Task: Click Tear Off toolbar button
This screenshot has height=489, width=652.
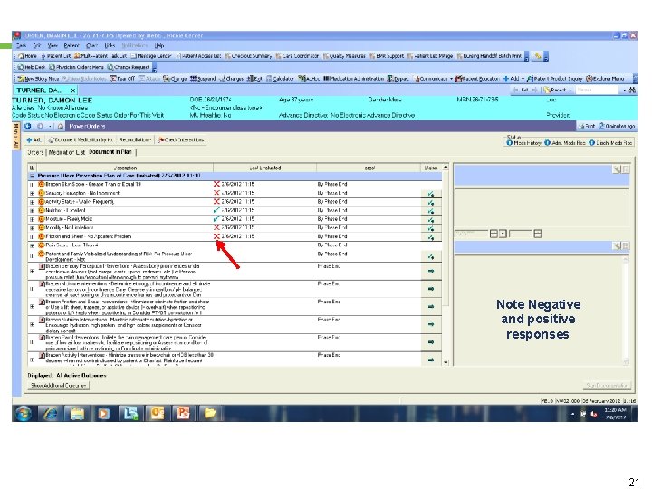Action: pyautogui.click(x=122, y=78)
